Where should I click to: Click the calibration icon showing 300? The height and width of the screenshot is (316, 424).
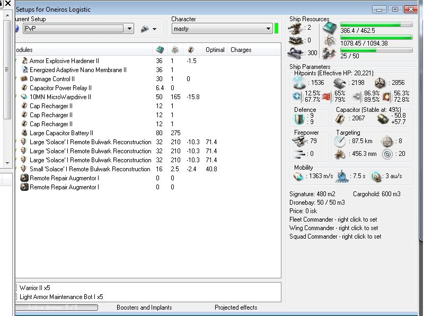point(295,53)
